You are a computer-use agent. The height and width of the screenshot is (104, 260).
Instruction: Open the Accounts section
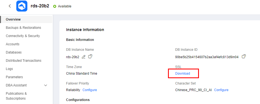click(x=13, y=44)
